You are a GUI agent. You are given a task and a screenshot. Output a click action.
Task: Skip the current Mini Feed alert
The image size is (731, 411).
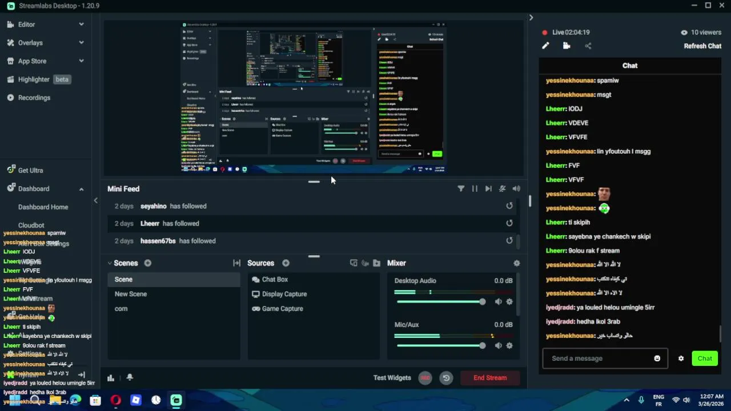pos(488,189)
